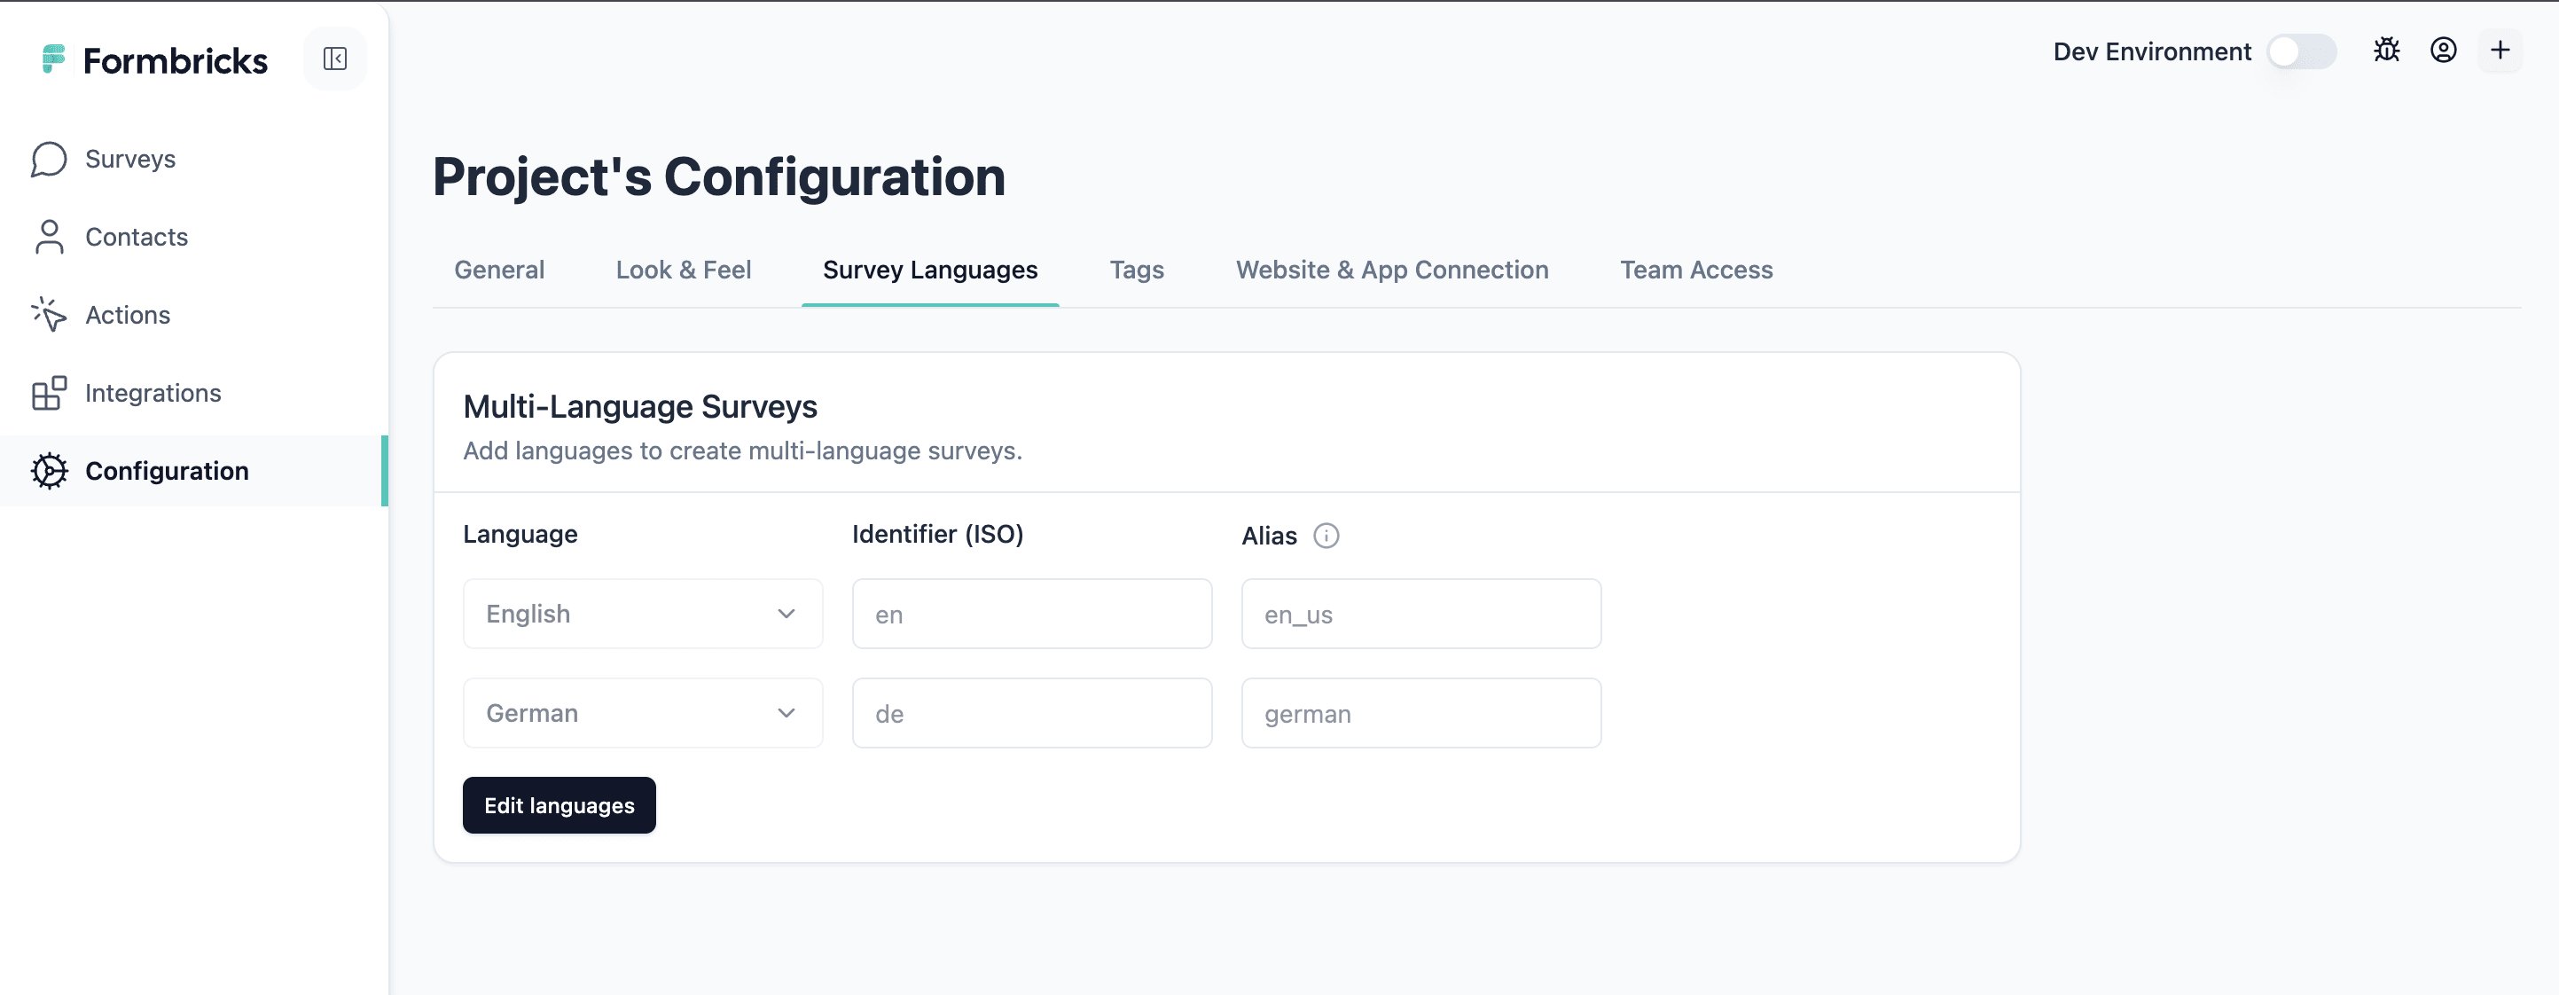
Task: Click the Formbricks brand name text
Action: [176, 60]
